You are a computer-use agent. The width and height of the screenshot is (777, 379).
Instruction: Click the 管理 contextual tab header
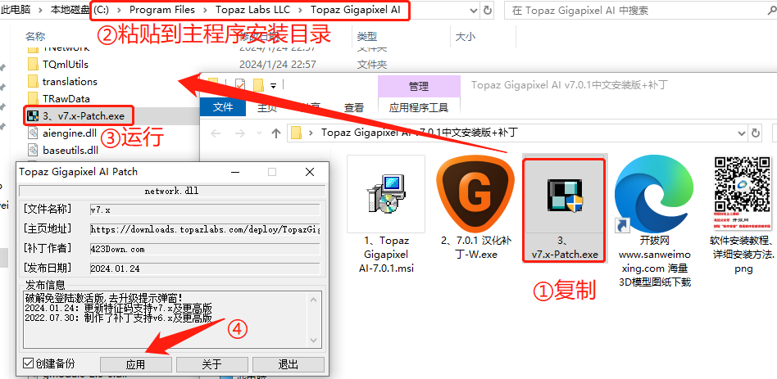419,87
